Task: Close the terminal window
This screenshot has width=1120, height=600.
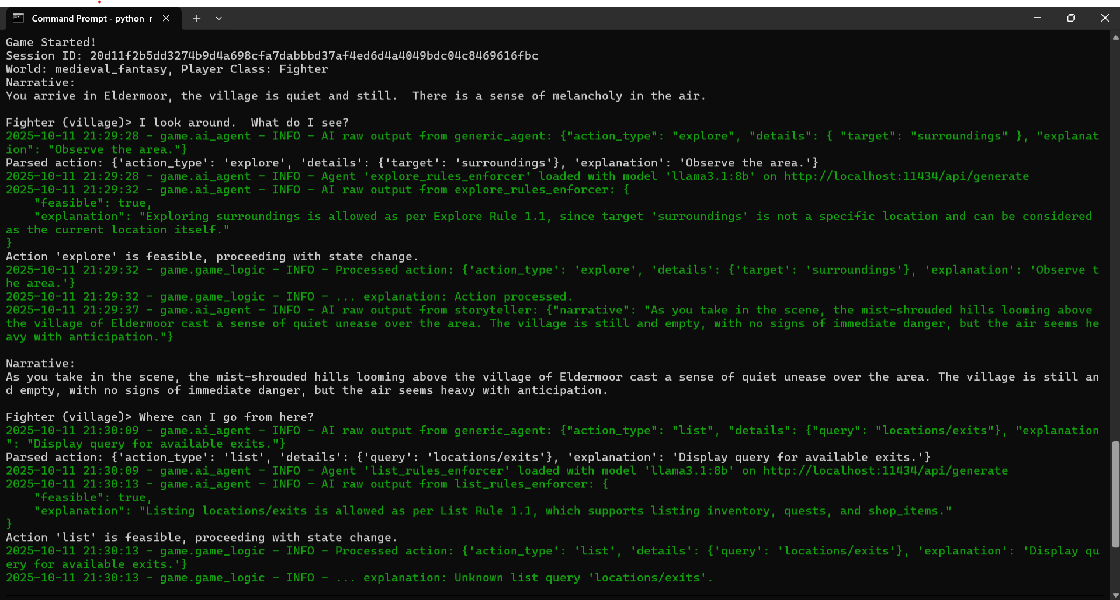Action: 1104,18
